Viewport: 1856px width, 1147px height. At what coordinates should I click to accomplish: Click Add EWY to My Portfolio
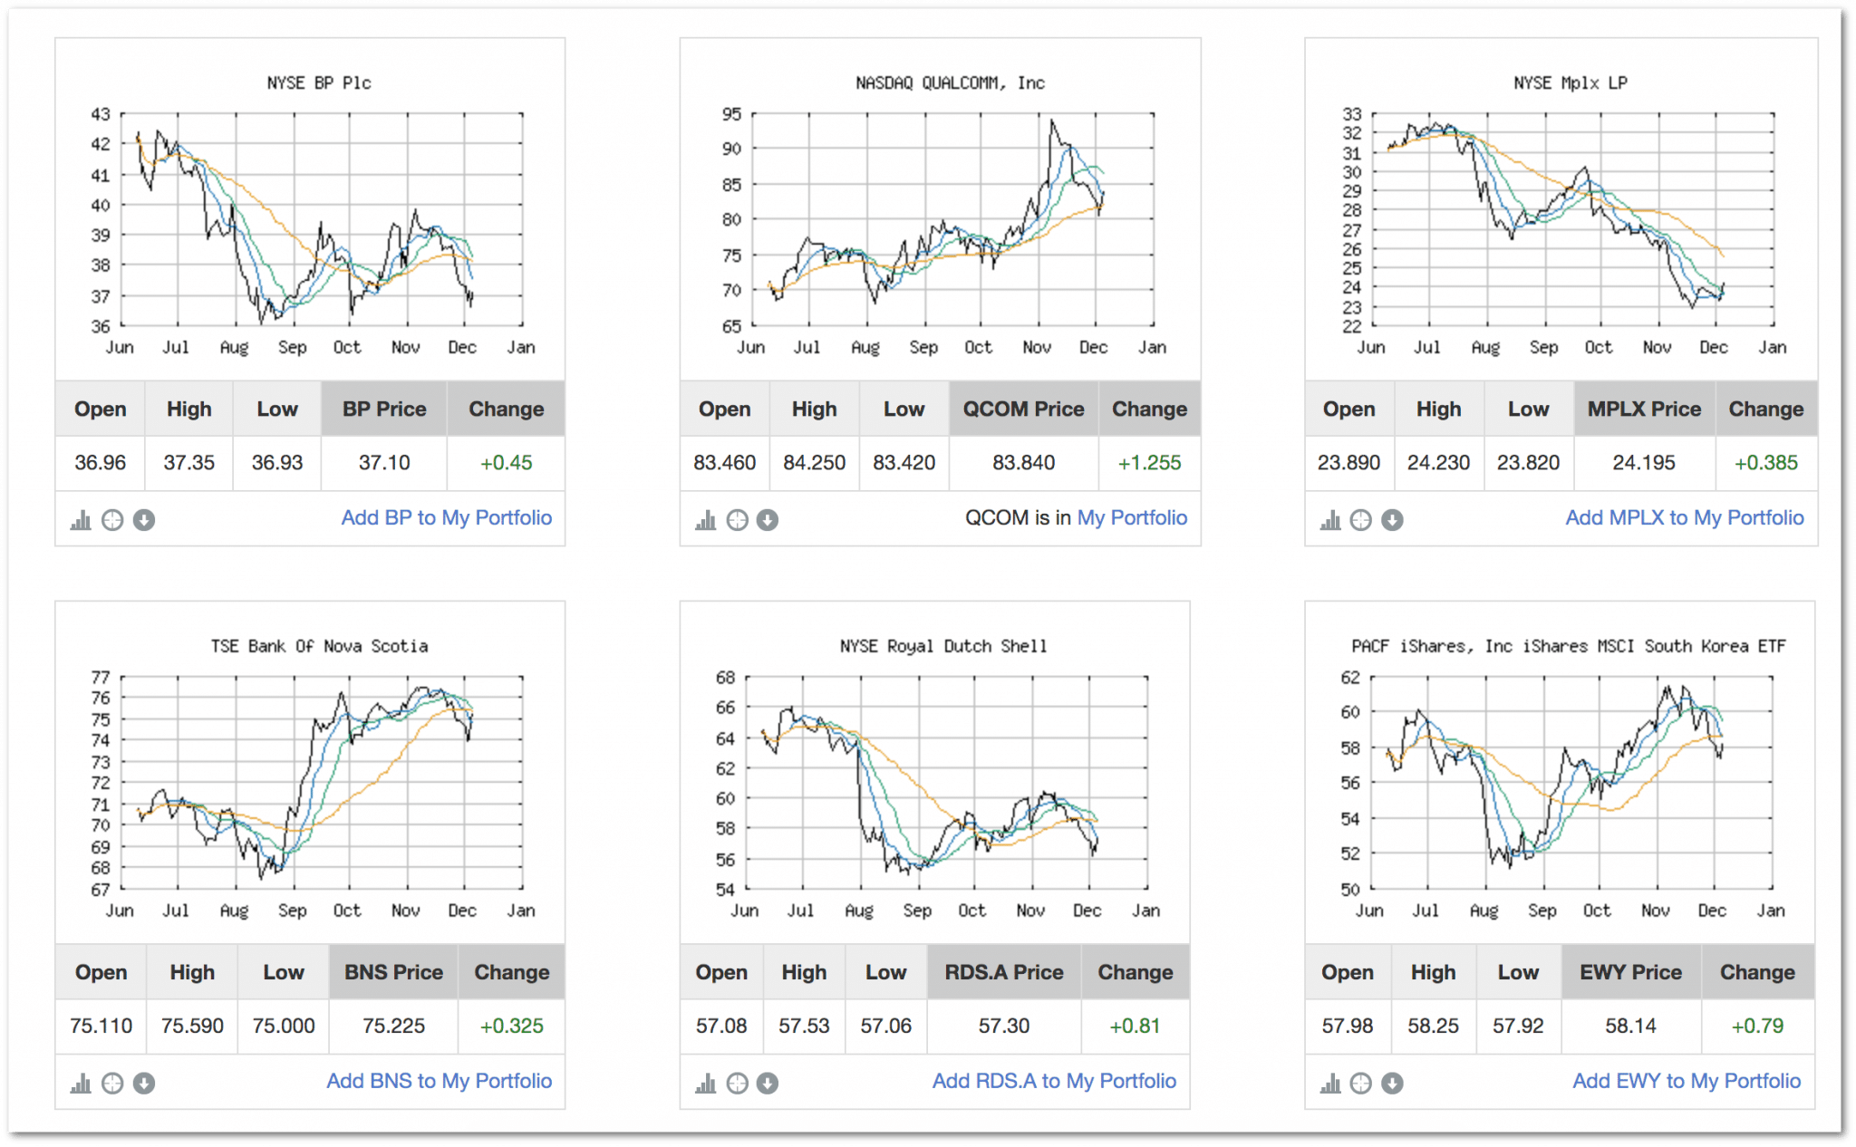1686,1081
